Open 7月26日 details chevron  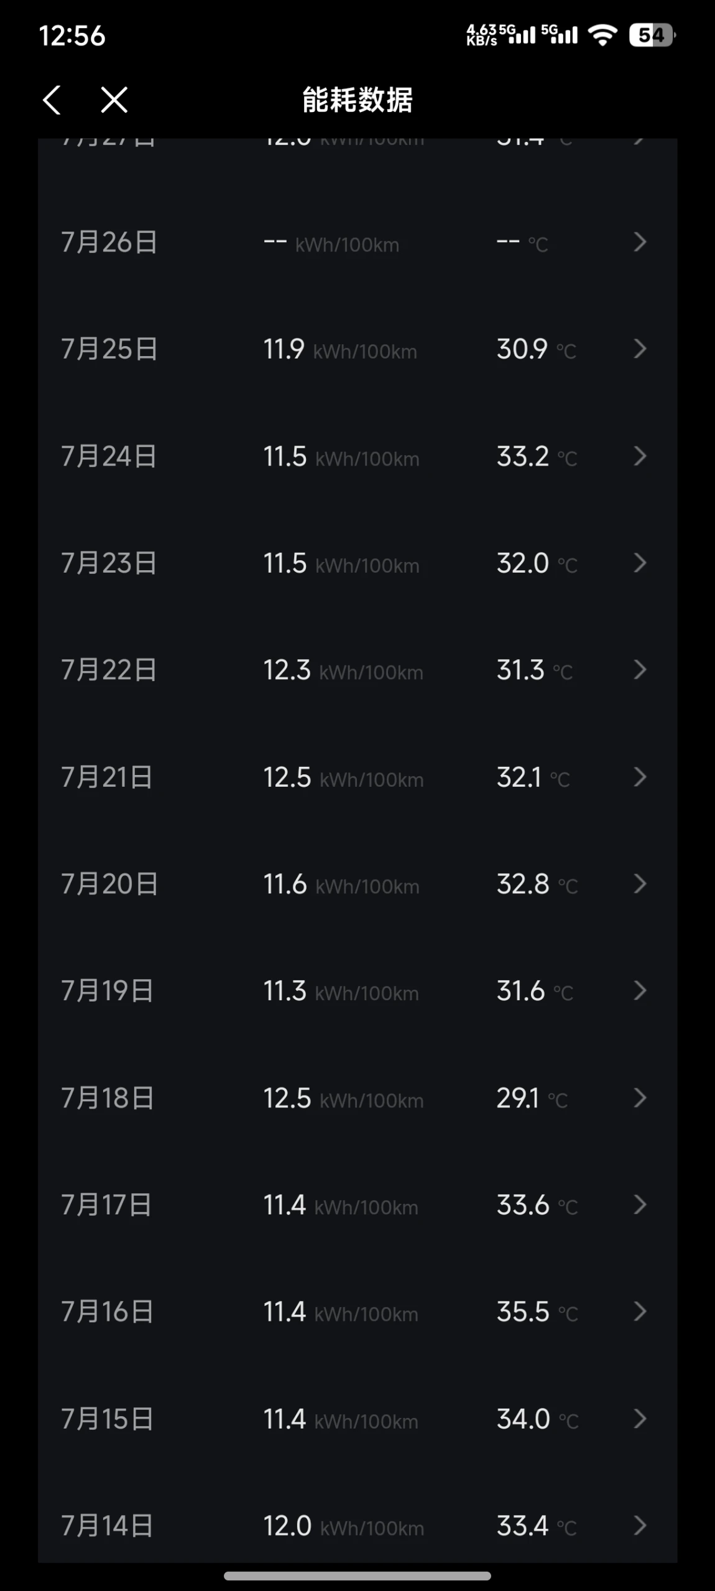tap(640, 242)
